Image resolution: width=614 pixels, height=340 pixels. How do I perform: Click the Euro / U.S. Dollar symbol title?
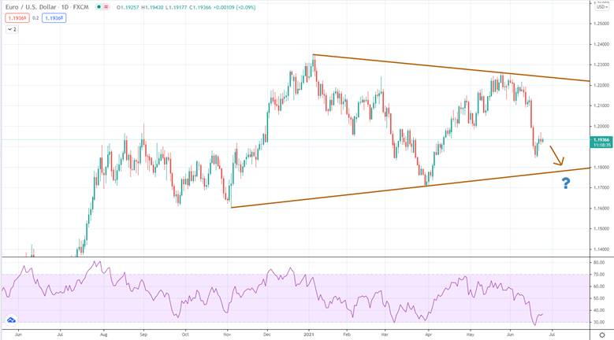(31, 7)
